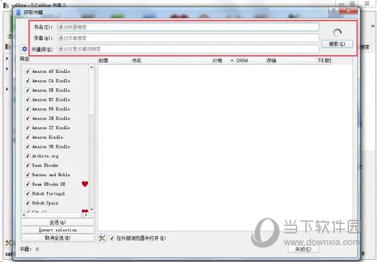Toggle the Amazon UK Kindle checkbox
The image size is (377, 262).
click(28, 146)
